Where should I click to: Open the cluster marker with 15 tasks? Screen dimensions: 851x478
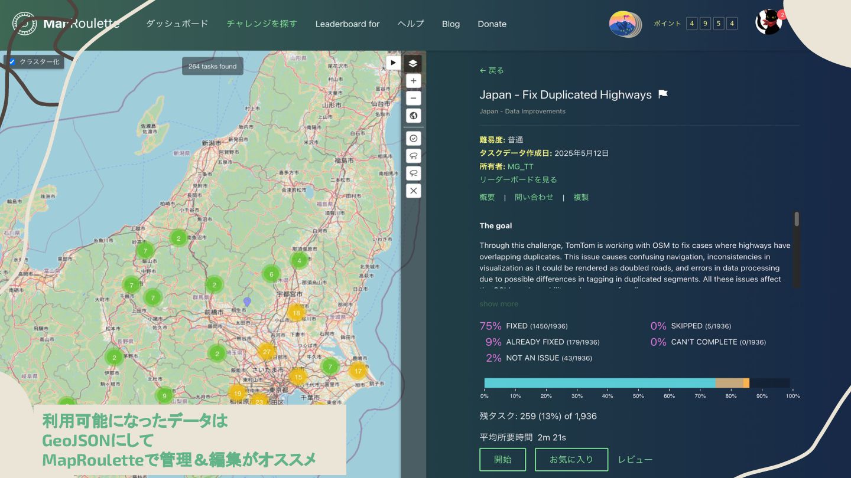[x=298, y=376]
